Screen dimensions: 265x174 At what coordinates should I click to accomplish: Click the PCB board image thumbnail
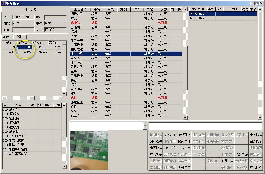pyautogui.click(x=89, y=150)
